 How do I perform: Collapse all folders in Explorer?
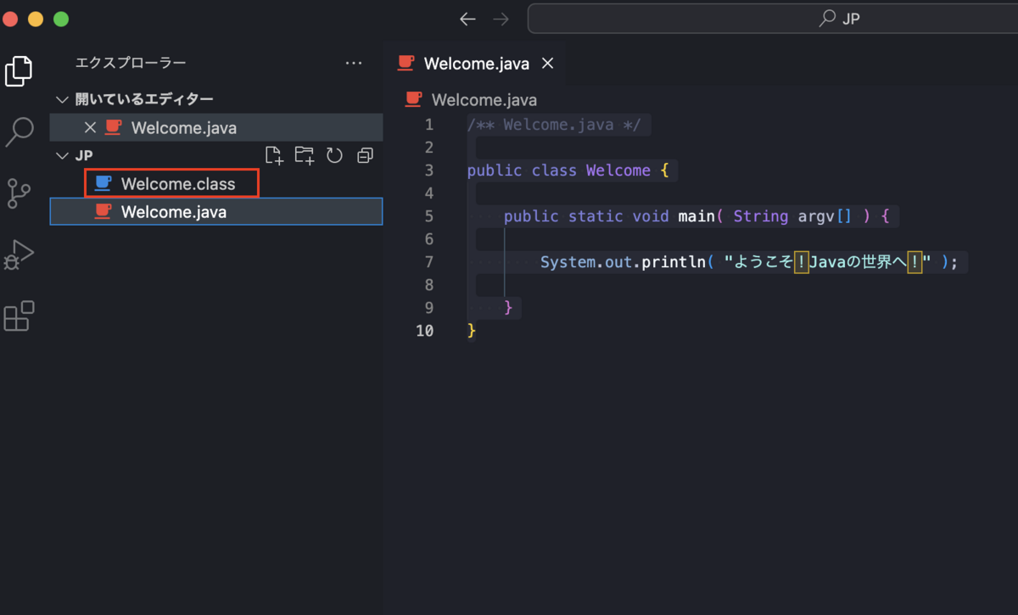tap(365, 155)
